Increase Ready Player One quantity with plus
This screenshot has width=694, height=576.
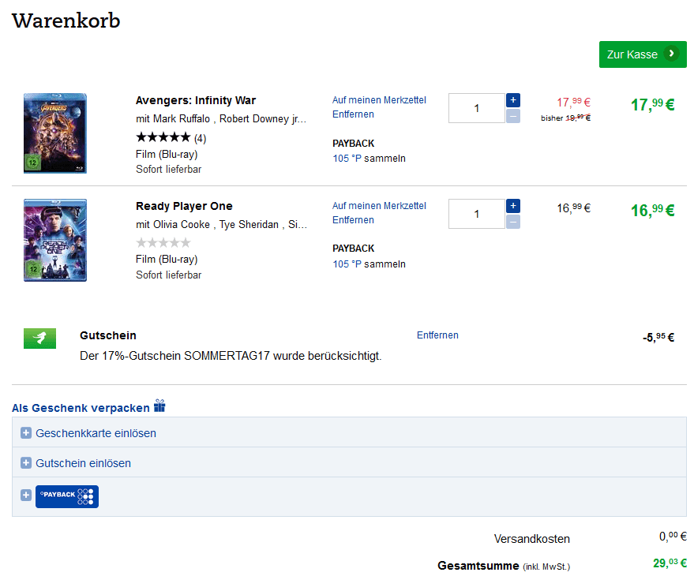click(x=513, y=206)
